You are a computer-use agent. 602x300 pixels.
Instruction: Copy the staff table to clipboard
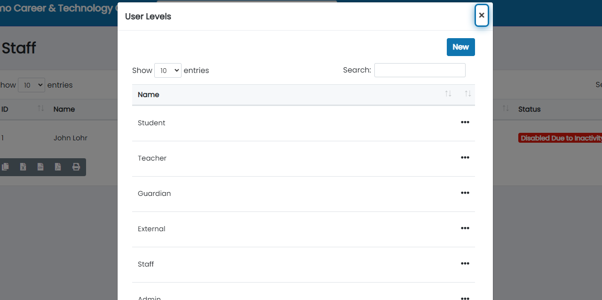6,167
